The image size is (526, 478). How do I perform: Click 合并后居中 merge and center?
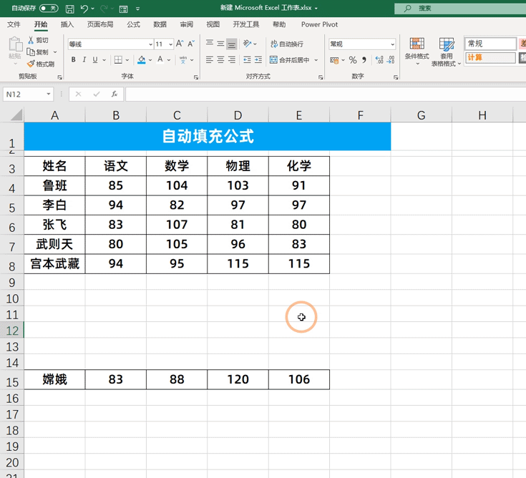290,60
